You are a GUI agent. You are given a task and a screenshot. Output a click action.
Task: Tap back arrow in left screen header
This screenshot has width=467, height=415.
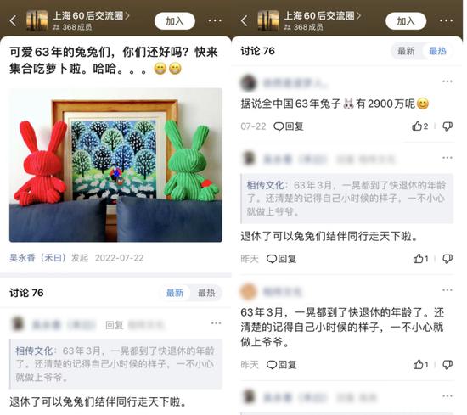coord(13,21)
